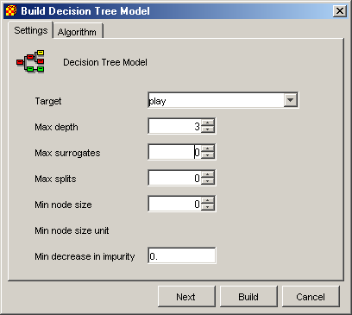Screen dimensions: 352x315
Task: Click the Build button
Action: tap(248, 297)
